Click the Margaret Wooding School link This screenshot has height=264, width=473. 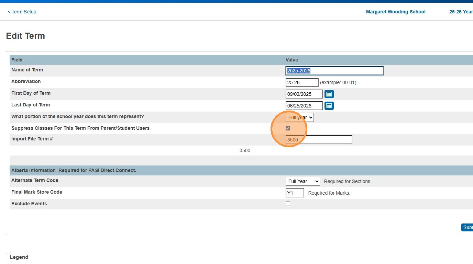point(396,12)
